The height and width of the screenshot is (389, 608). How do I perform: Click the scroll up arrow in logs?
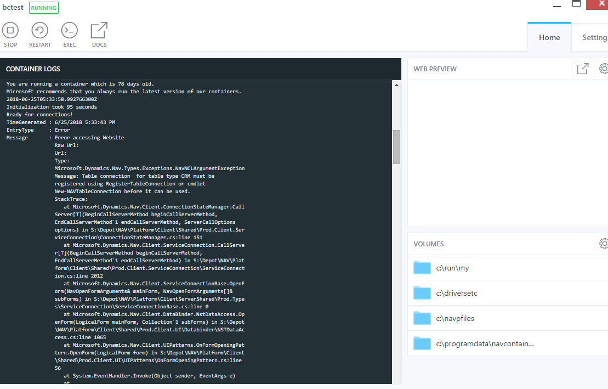tap(396, 84)
